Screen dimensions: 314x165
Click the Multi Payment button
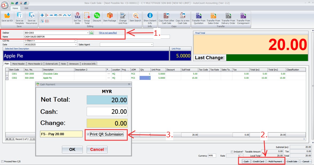click(x=275, y=162)
